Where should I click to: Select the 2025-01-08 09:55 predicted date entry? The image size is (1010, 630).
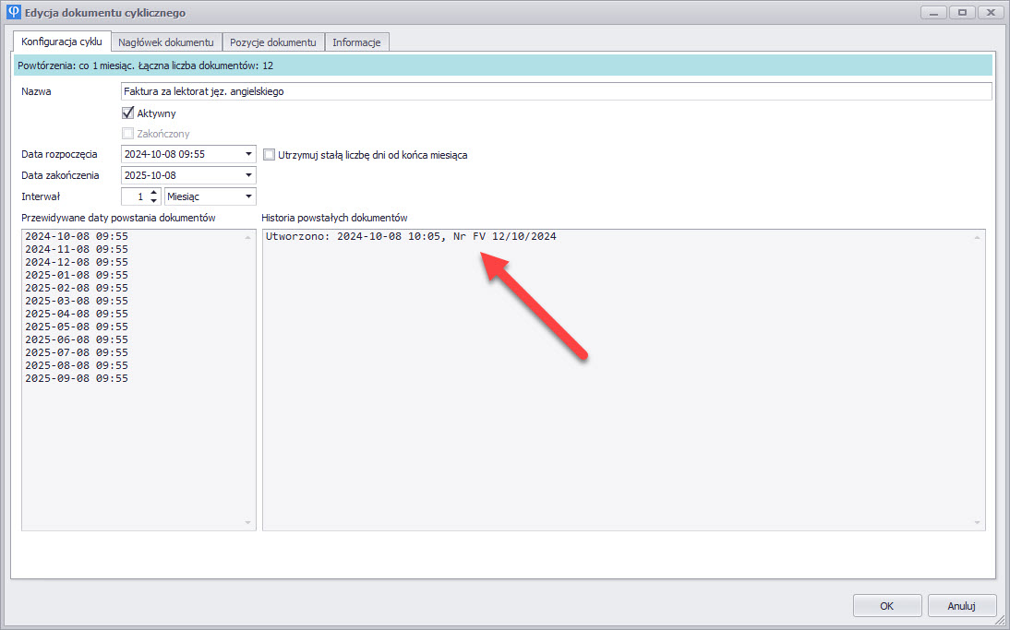pyautogui.click(x=77, y=276)
